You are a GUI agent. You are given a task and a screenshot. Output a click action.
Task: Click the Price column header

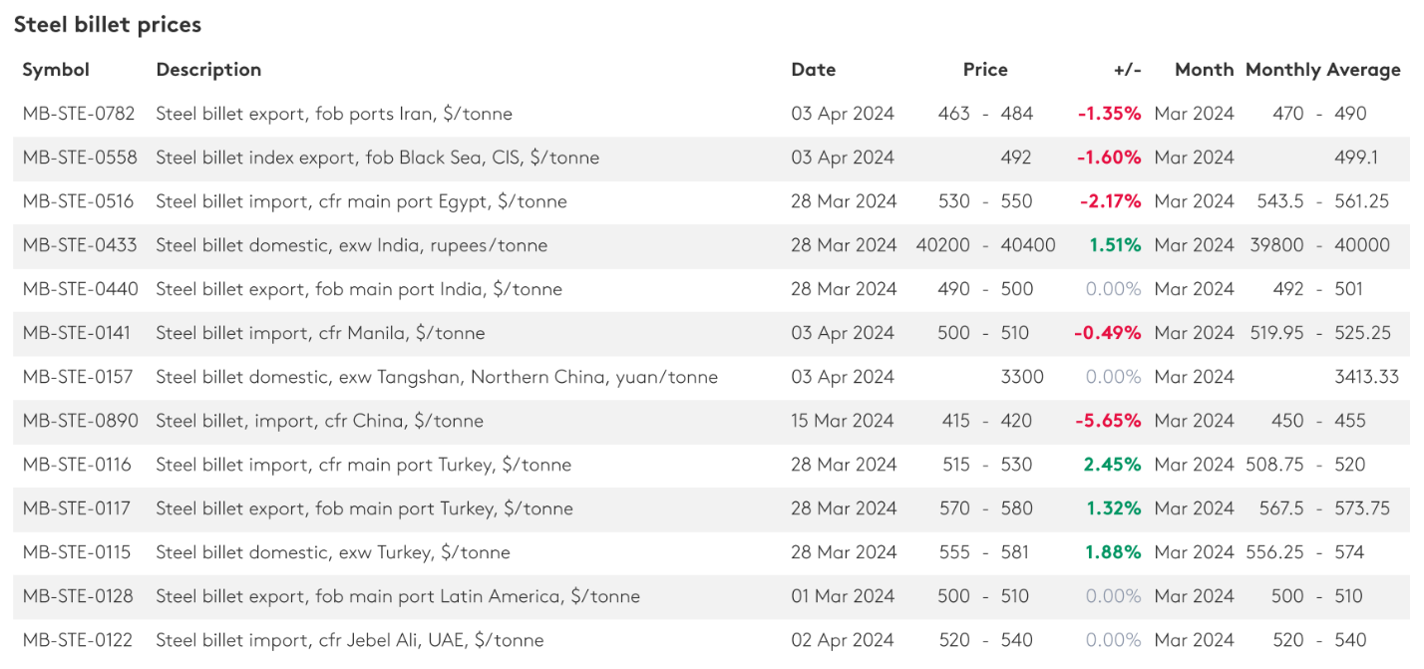click(984, 70)
